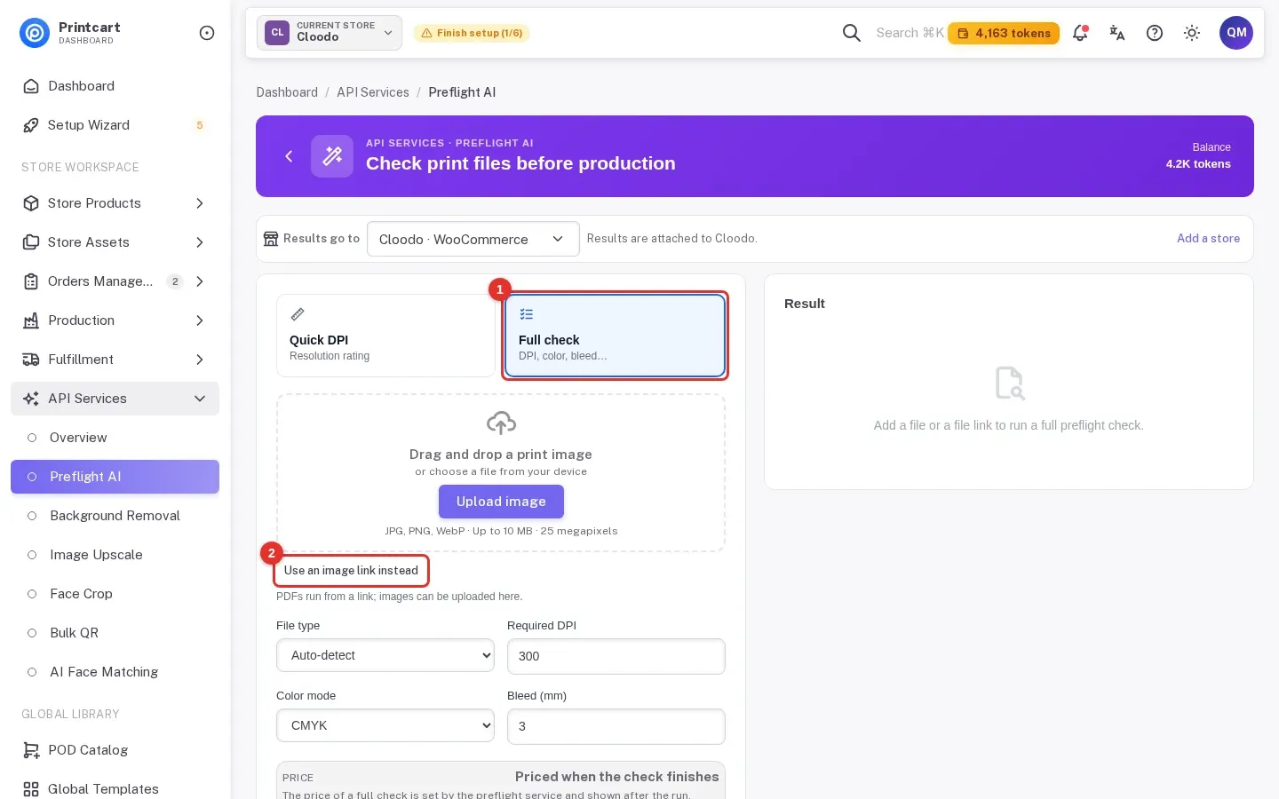Expand the Store Assets submenu
Viewport: 1279px width, 799px height.
pos(200,242)
